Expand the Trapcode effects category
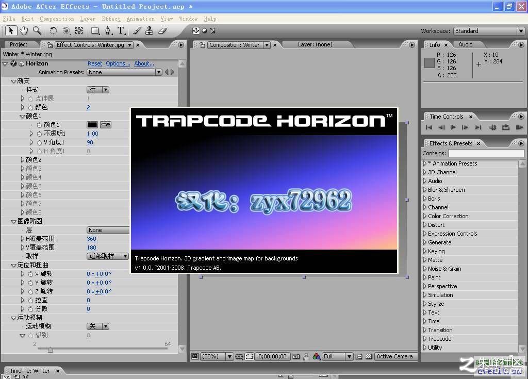This screenshot has width=528, height=379. coord(425,339)
